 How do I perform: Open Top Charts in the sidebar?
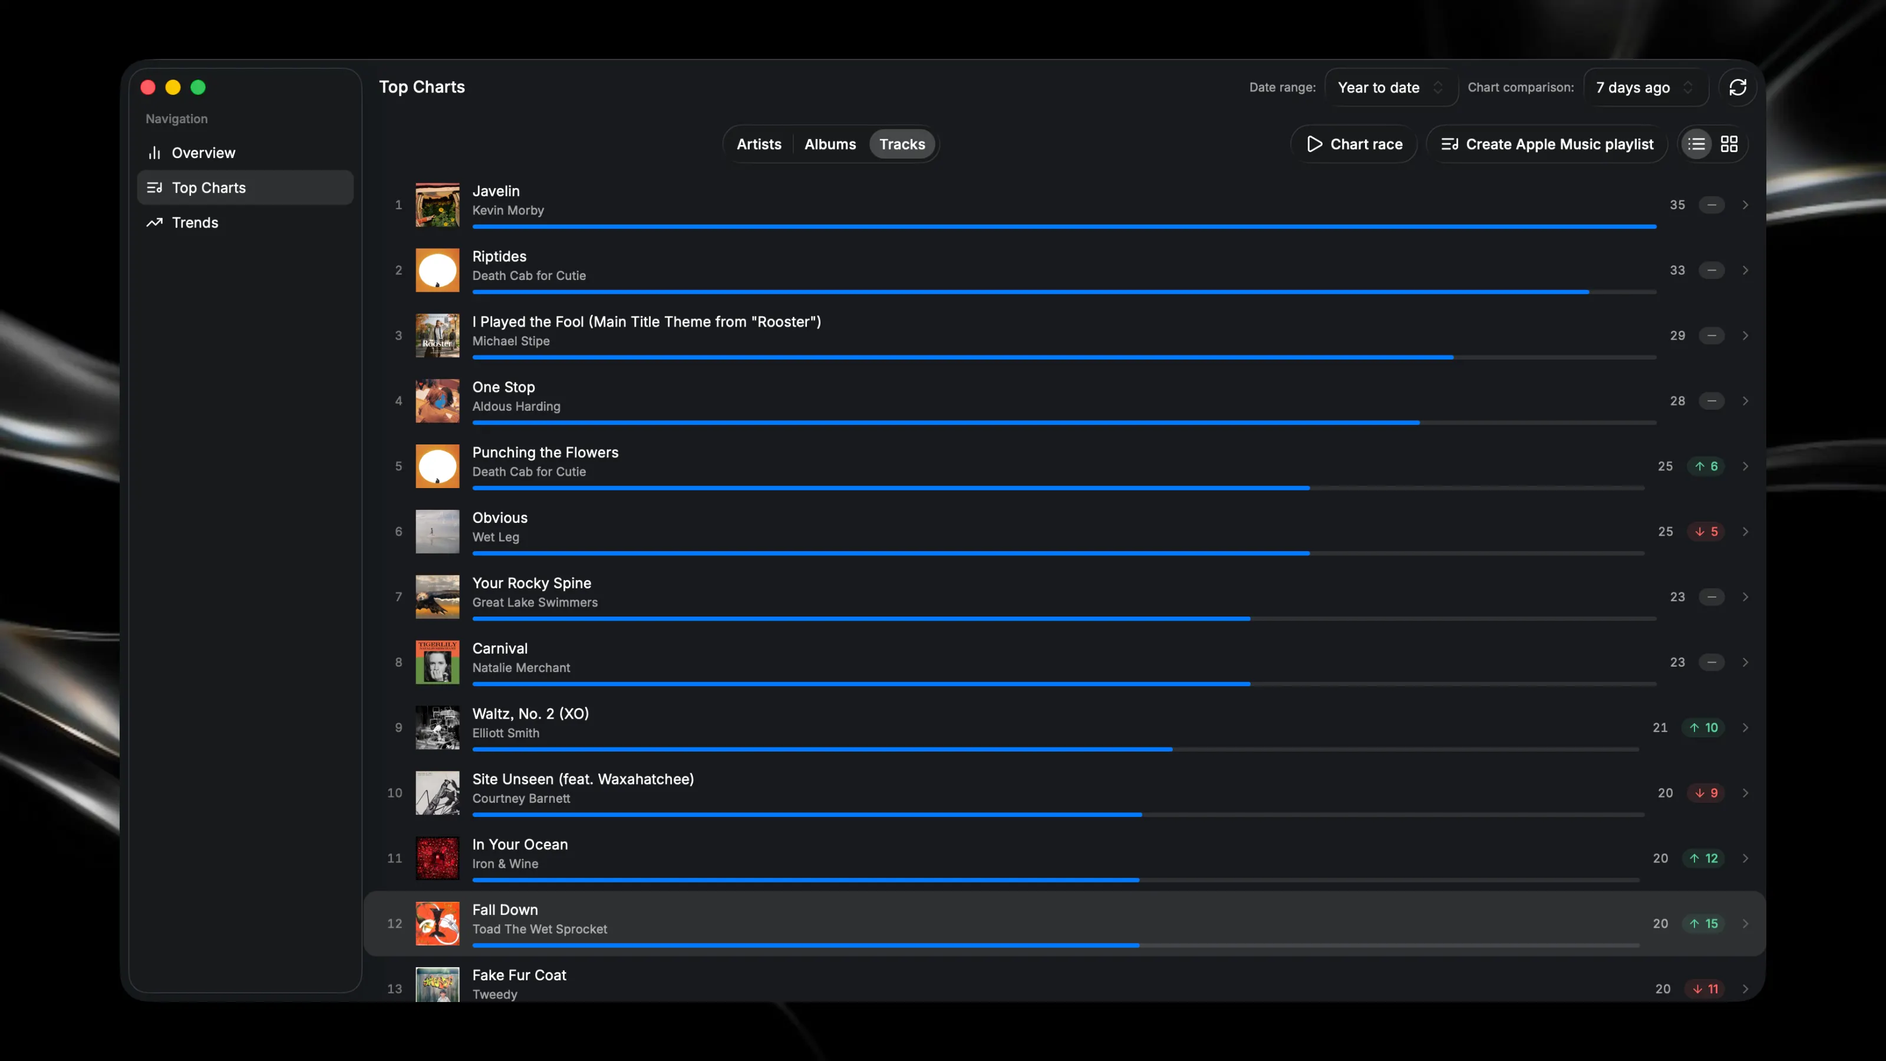pyautogui.click(x=245, y=187)
